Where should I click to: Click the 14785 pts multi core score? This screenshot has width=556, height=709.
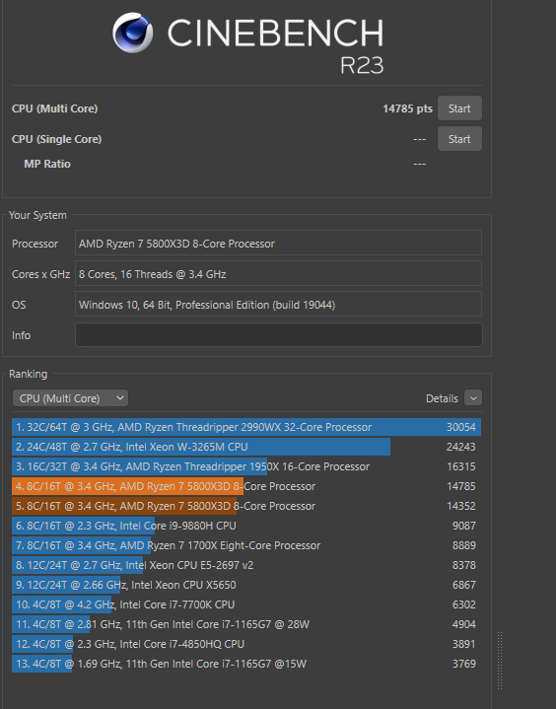click(407, 108)
